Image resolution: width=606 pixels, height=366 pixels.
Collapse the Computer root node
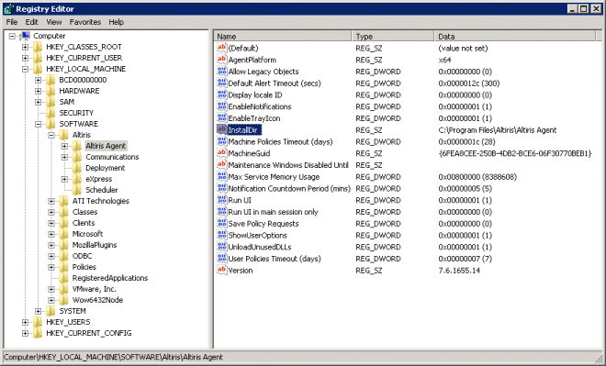12,36
